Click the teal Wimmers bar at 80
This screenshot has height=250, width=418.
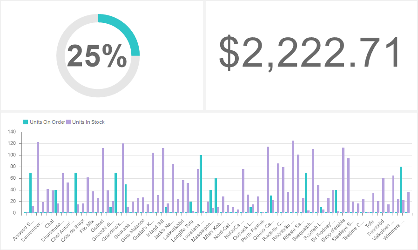tap(401, 190)
